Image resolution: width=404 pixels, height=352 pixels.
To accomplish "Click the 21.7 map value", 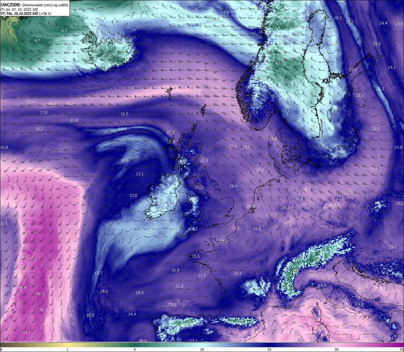I will [39, 129].
